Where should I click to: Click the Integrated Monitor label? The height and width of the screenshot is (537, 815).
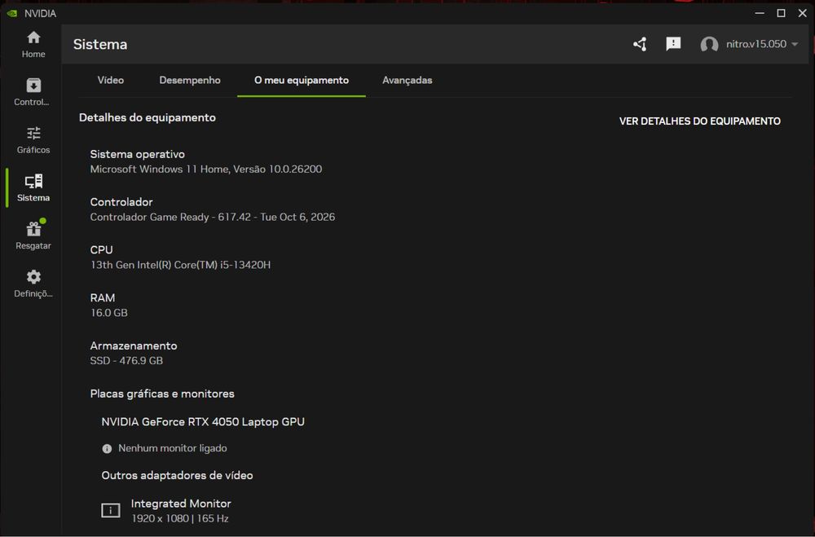click(181, 504)
